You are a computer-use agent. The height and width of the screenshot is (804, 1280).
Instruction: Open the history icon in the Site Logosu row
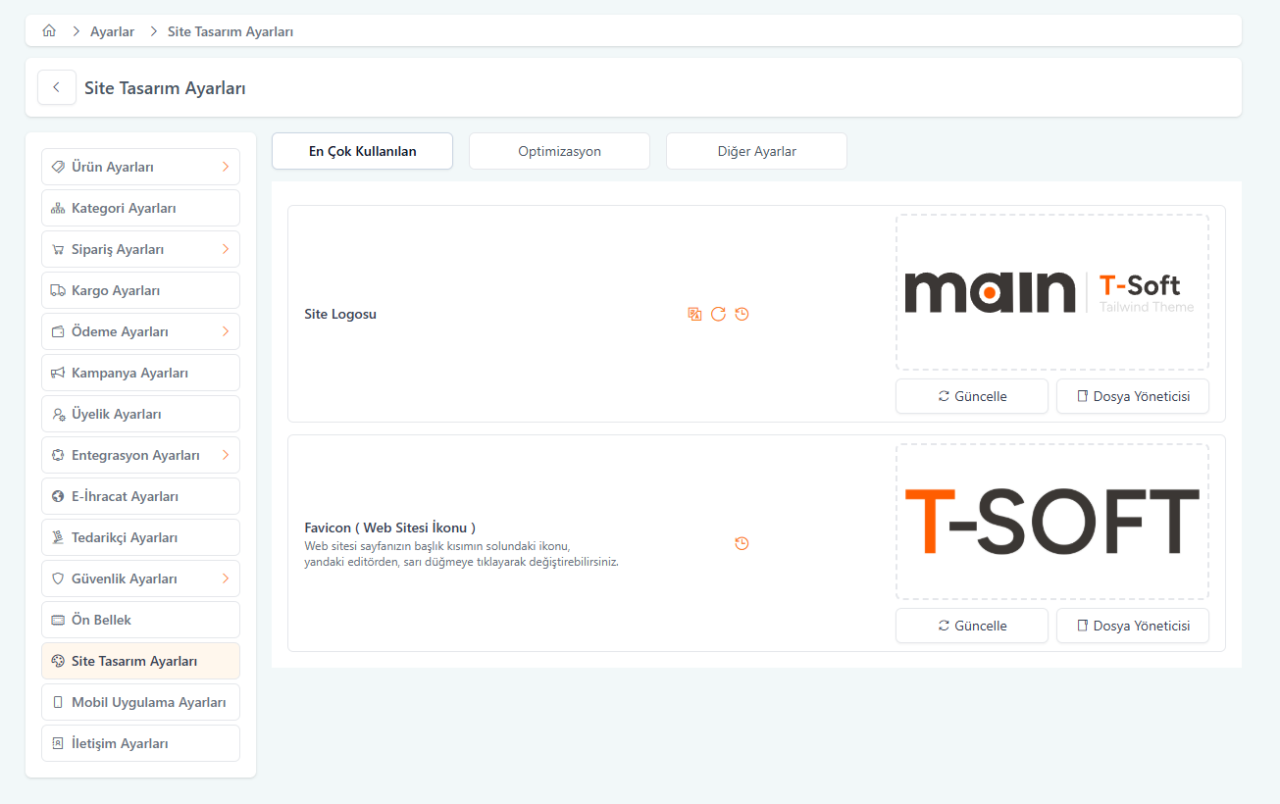coord(742,314)
